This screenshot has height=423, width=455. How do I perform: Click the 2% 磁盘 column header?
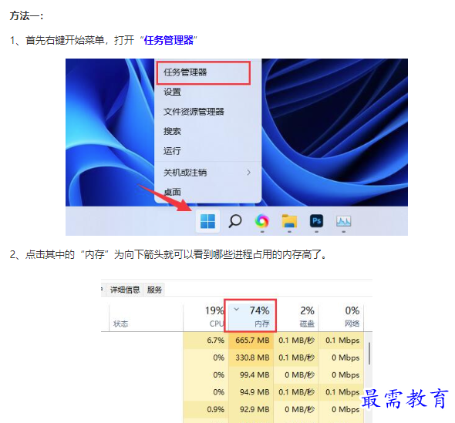pyautogui.click(x=297, y=317)
